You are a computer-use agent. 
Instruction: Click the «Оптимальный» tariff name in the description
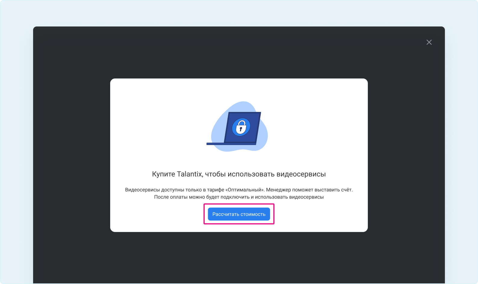point(245,190)
